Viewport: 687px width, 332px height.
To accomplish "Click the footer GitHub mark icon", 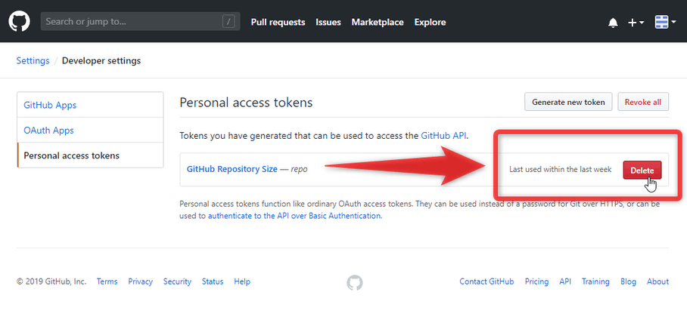I will click(x=355, y=283).
